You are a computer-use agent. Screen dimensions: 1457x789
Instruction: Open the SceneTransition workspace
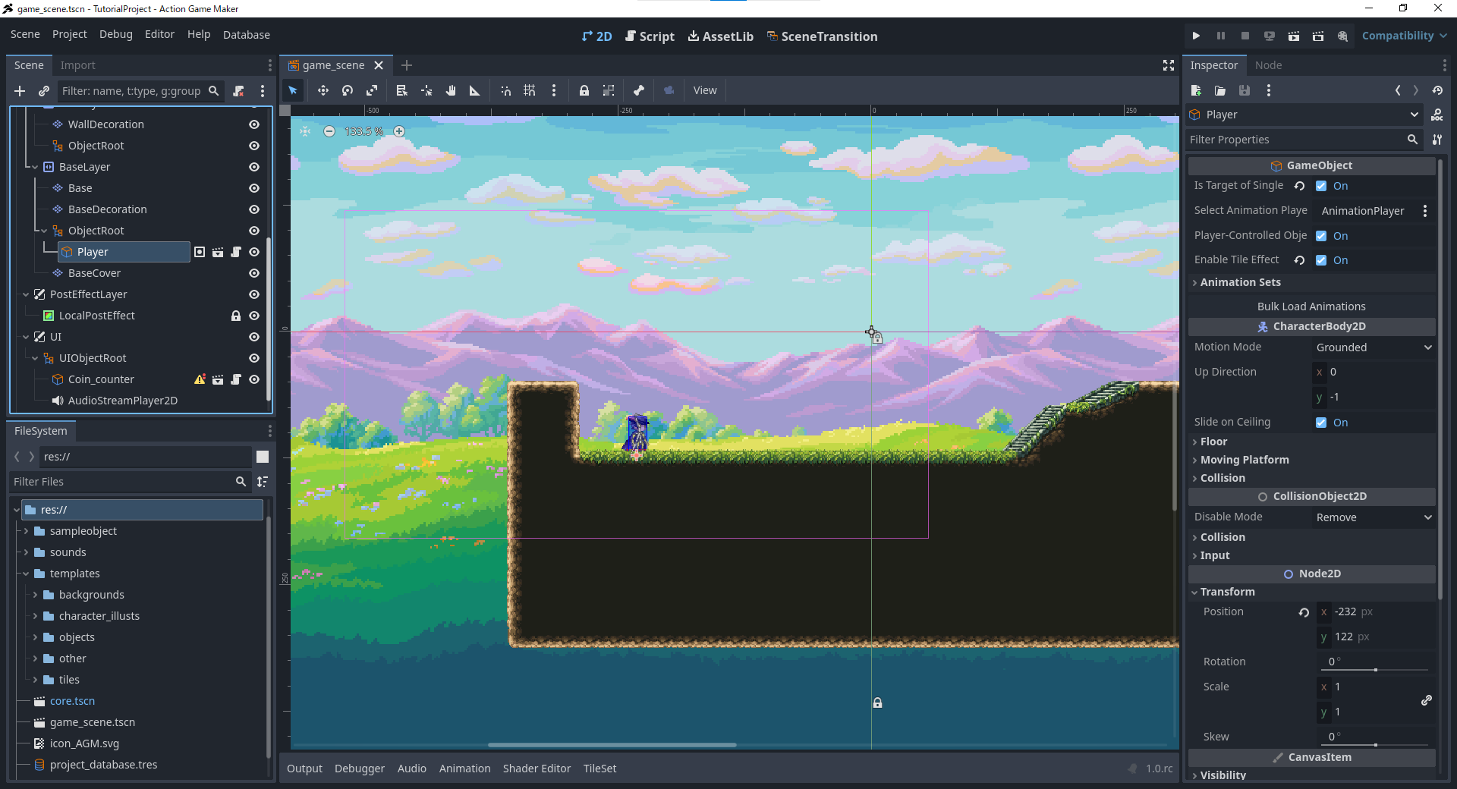[x=823, y=36]
